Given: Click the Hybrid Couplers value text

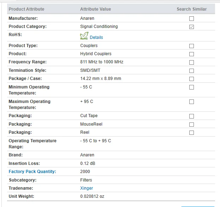Looking at the screenshot, I should point(96,54).
